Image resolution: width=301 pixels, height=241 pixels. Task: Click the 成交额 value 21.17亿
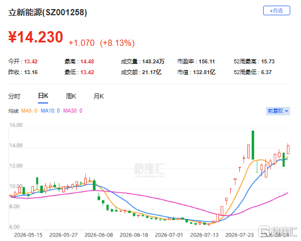point(152,72)
